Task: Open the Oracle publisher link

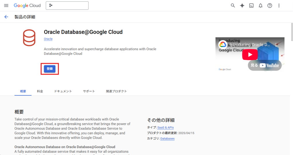Action: (x=48, y=39)
